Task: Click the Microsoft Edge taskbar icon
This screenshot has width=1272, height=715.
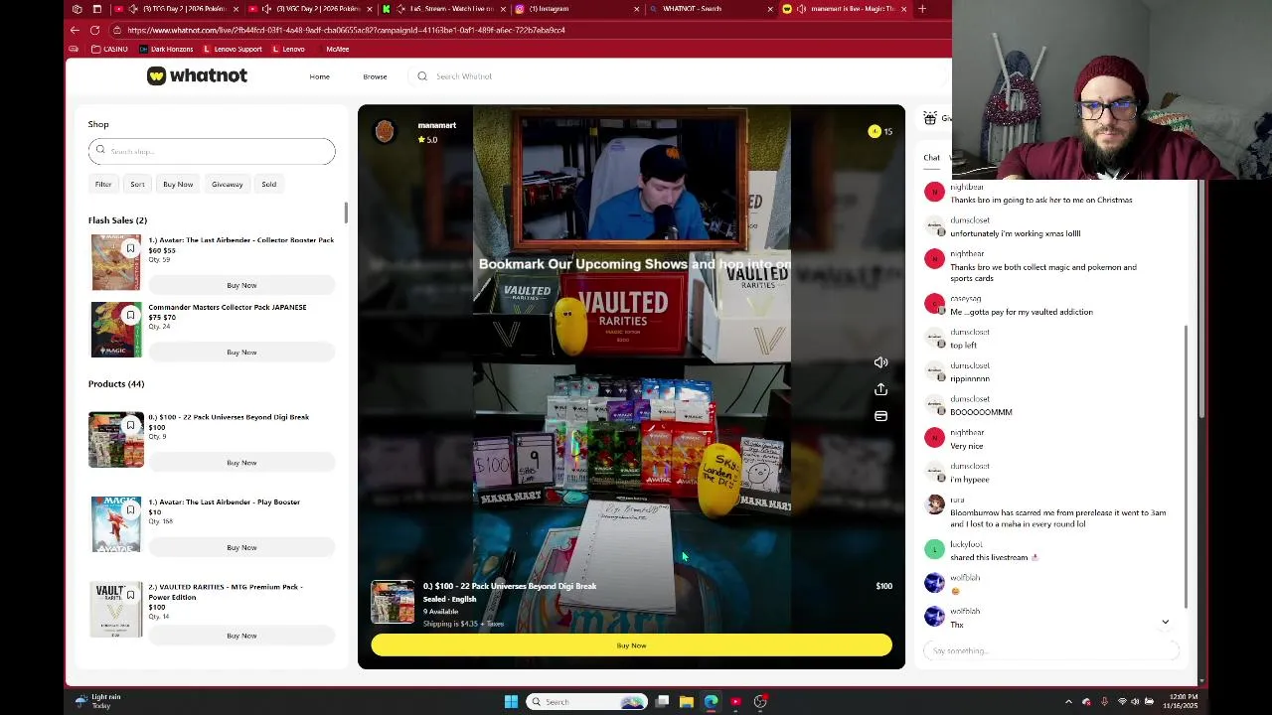Action: point(711,702)
